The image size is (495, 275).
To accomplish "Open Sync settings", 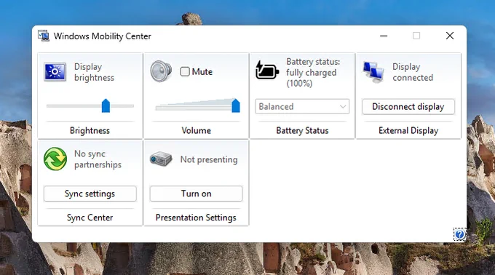I will 90,194.
